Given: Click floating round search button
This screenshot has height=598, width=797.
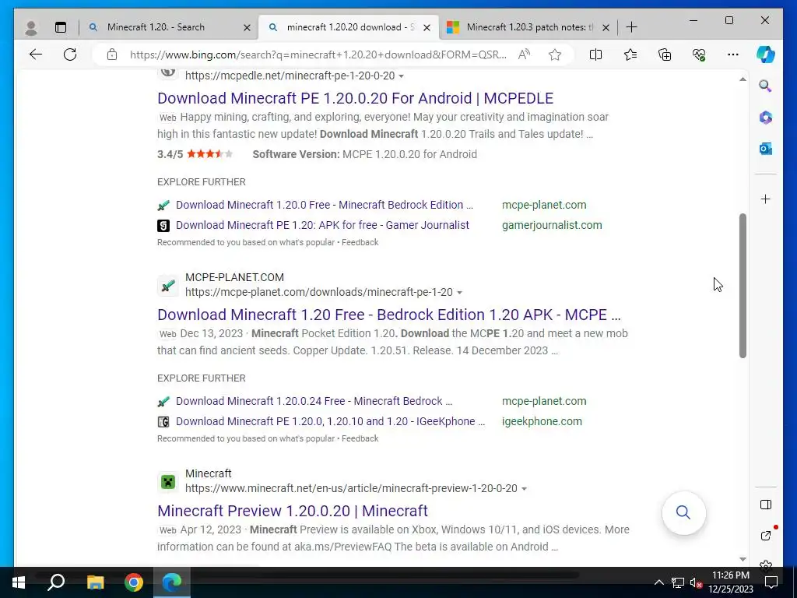Looking at the screenshot, I should click(683, 512).
